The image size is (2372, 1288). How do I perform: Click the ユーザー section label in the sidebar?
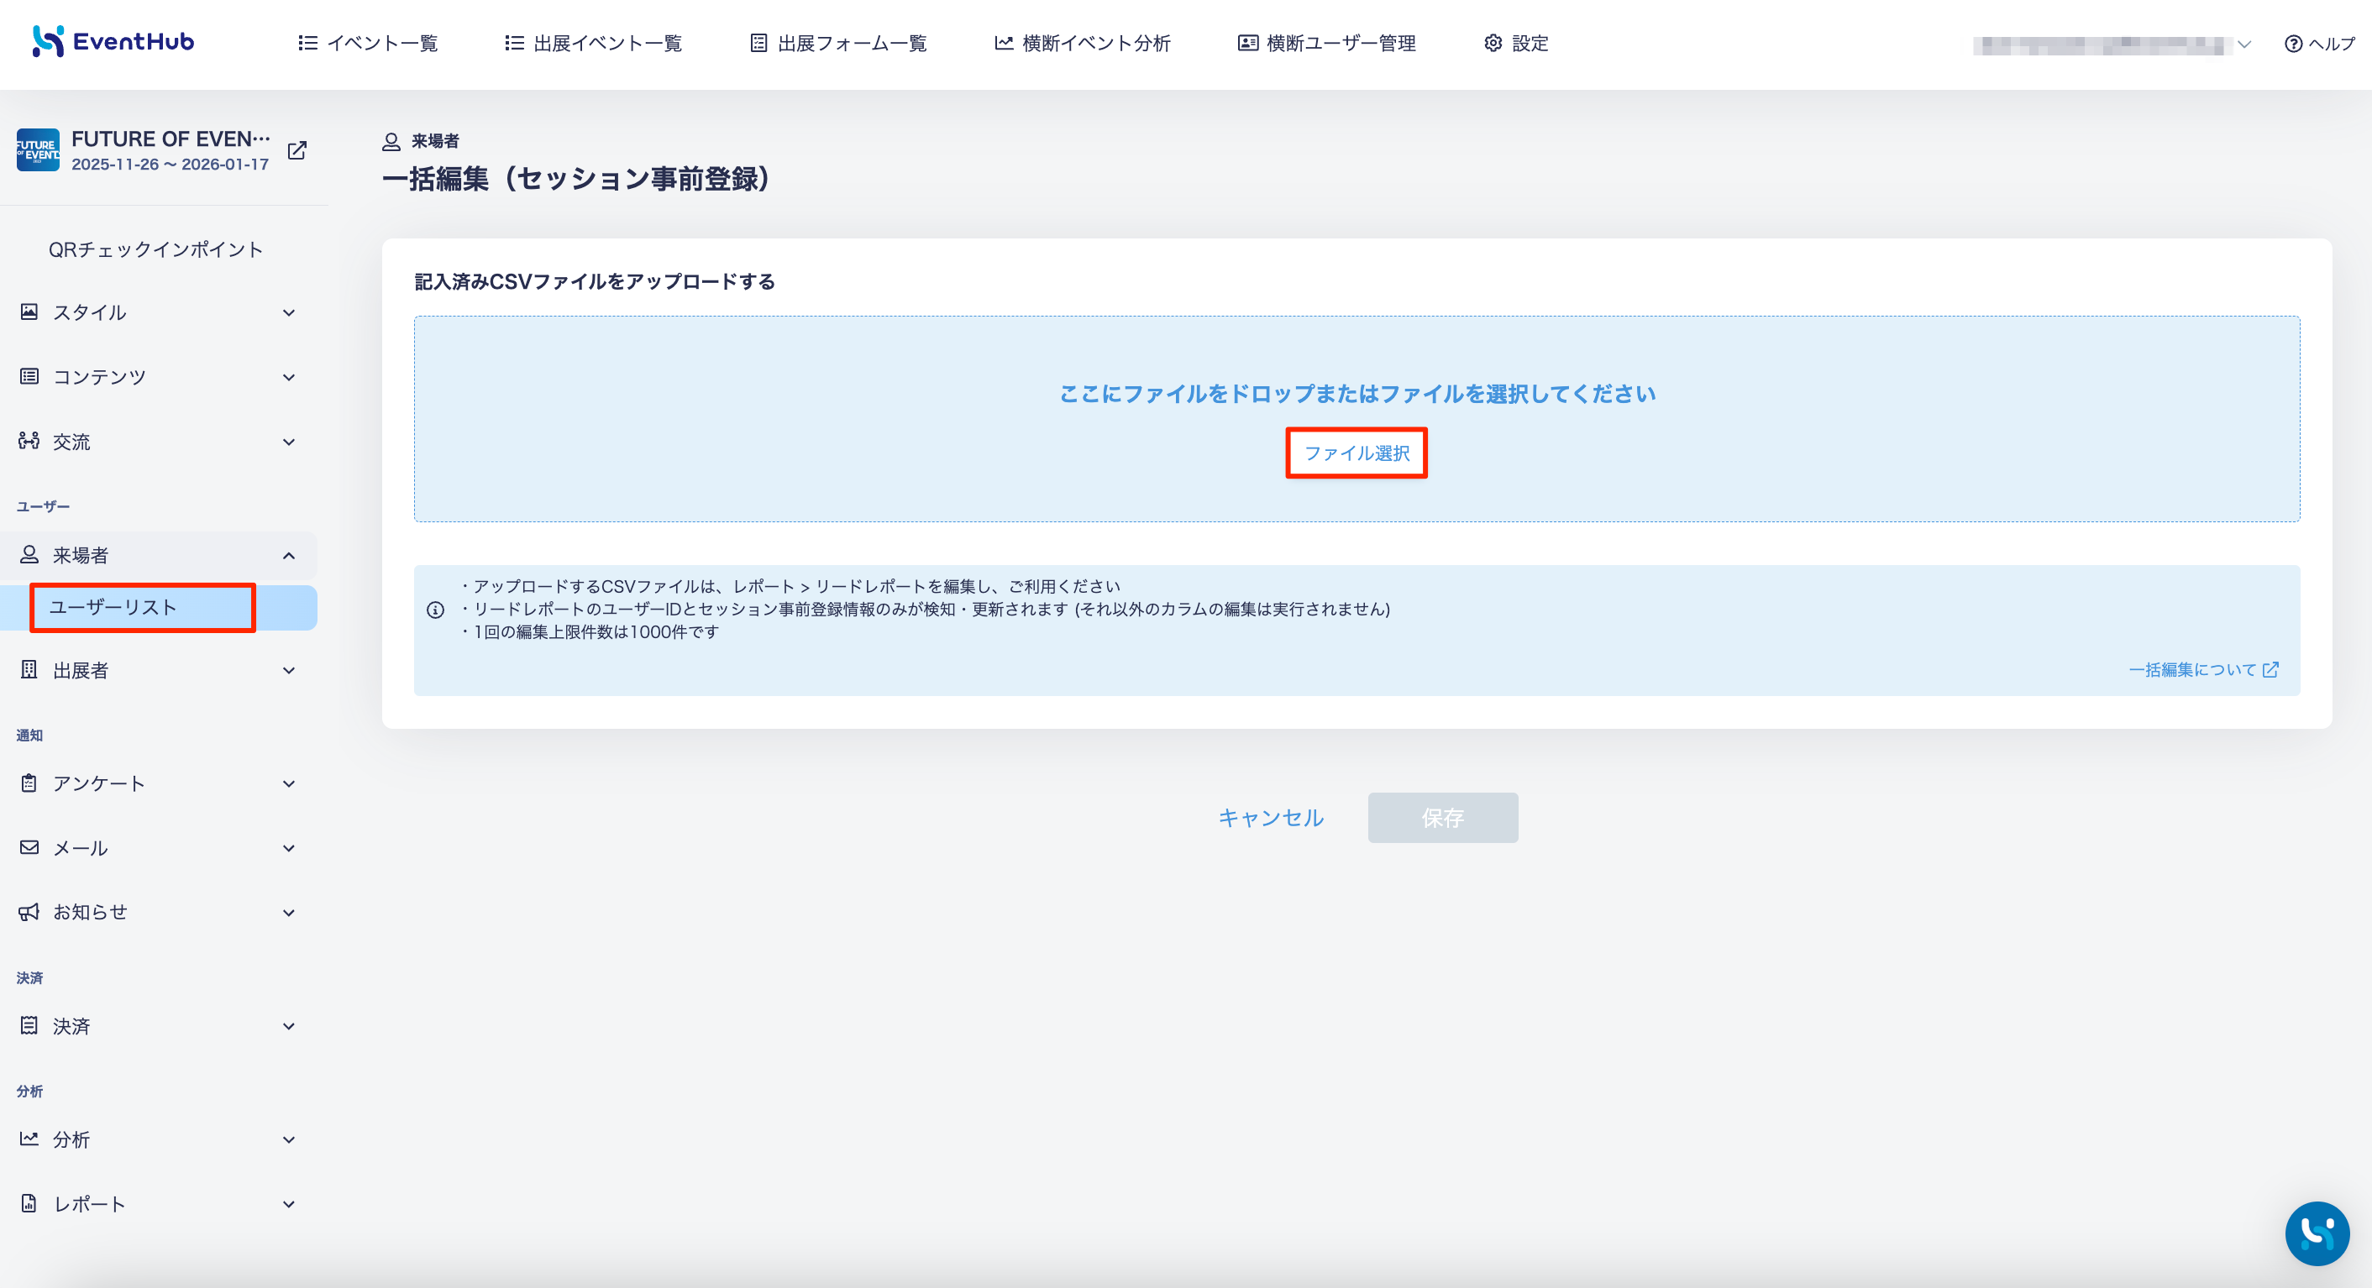[44, 506]
